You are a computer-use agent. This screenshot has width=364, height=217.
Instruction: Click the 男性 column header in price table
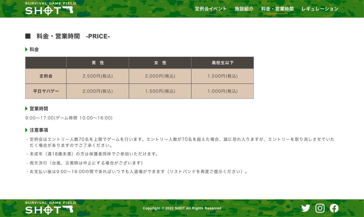(x=98, y=63)
